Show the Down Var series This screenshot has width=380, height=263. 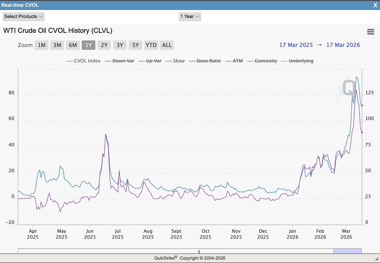(x=120, y=61)
